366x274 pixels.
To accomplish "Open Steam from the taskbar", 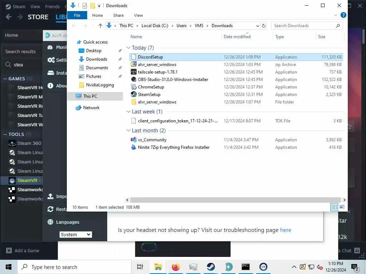I will pyautogui.click(x=211, y=267).
